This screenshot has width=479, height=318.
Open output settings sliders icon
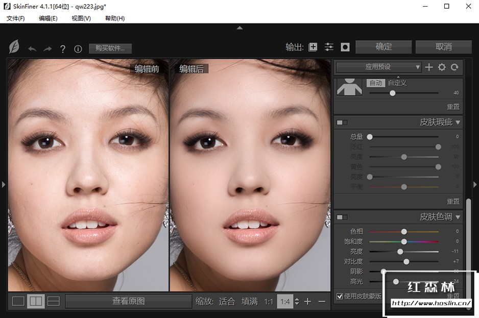coord(329,47)
